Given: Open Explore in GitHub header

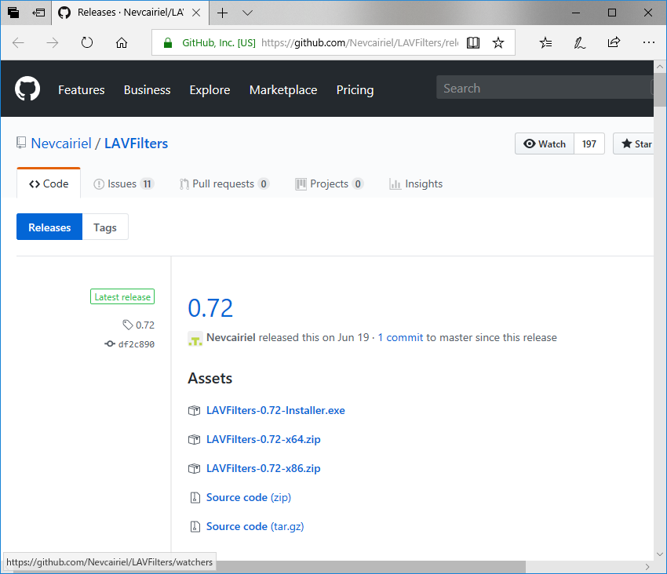Looking at the screenshot, I should (210, 89).
